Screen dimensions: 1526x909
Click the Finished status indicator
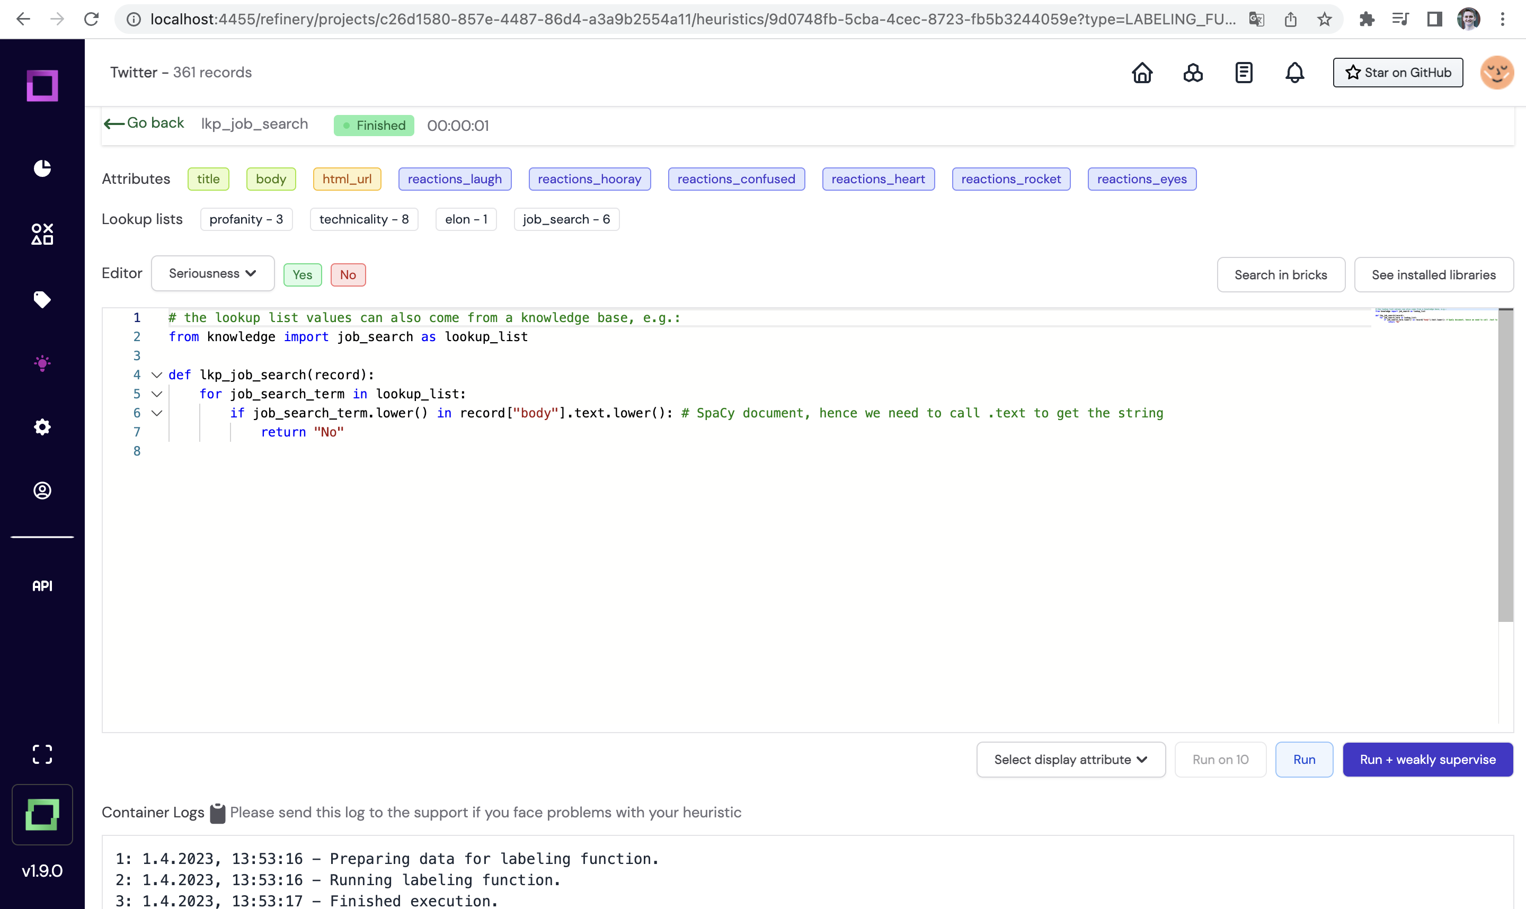374,124
